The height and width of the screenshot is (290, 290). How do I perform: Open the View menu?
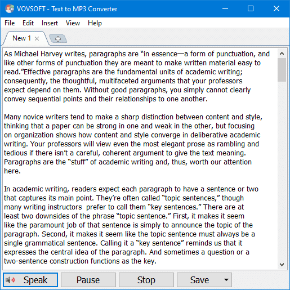73,23
